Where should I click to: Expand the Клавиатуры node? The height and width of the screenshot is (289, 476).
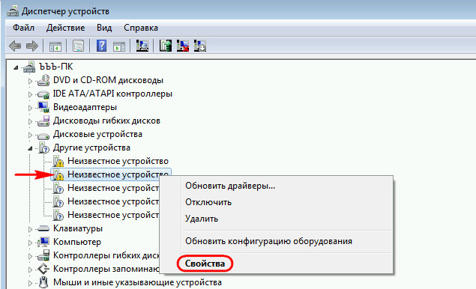[30, 229]
